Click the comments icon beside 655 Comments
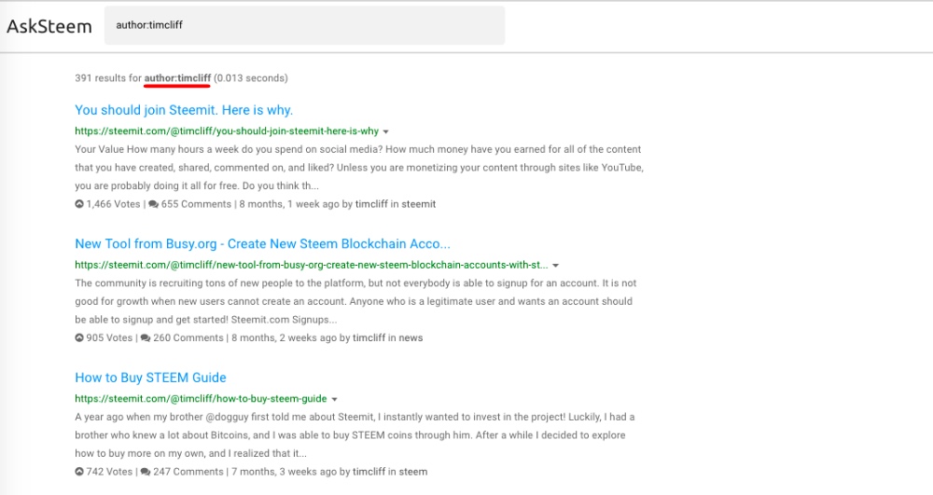Viewport: 933px width, 495px height. [x=154, y=204]
